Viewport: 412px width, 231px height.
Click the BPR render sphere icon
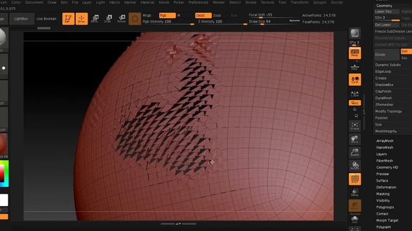pos(355,33)
